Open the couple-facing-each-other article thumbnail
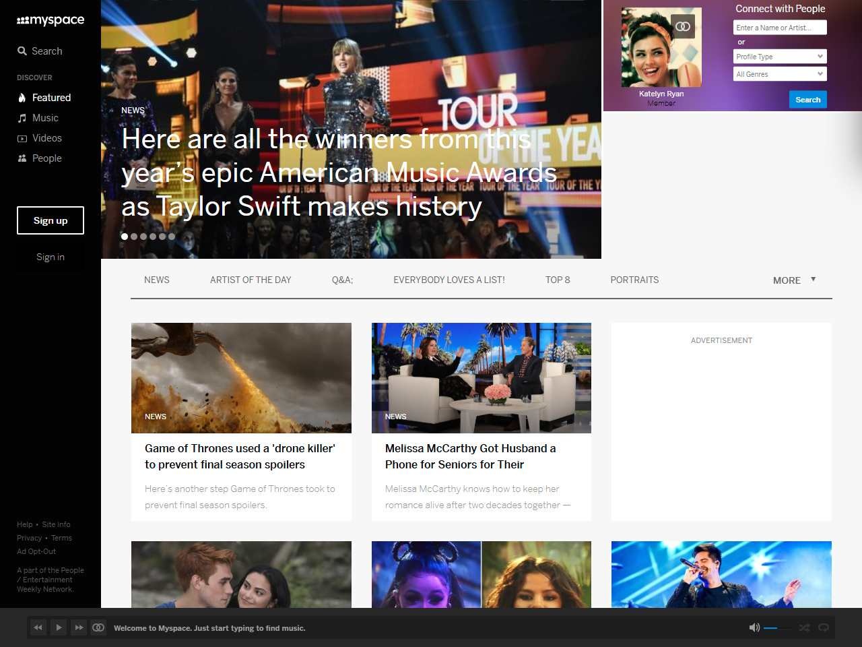This screenshot has height=647, width=862. 241,574
